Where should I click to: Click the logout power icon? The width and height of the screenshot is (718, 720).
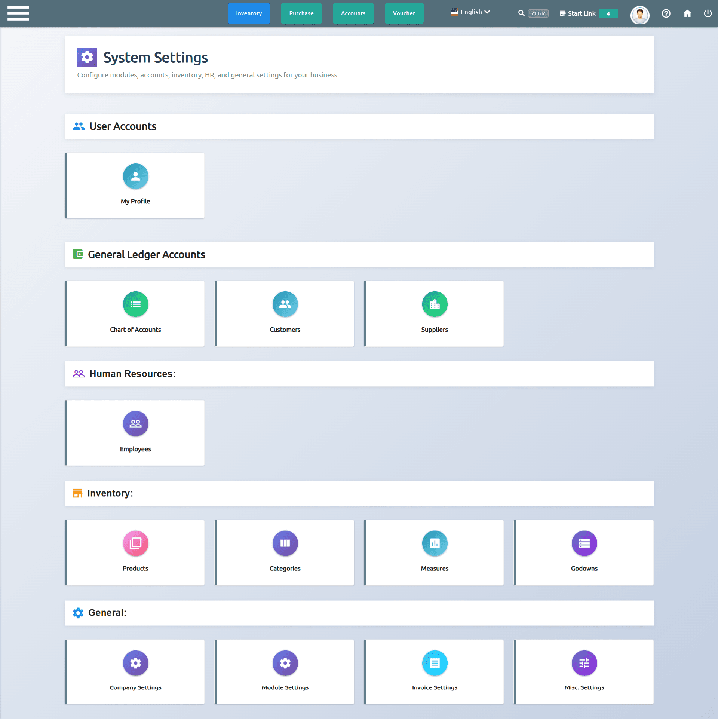pos(708,13)
